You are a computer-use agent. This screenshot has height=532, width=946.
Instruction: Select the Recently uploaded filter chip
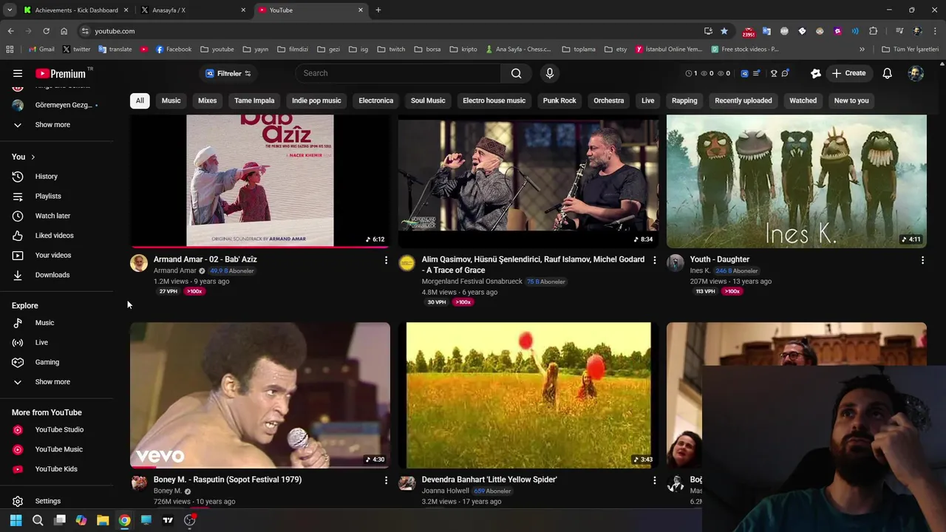coord(743,100)
